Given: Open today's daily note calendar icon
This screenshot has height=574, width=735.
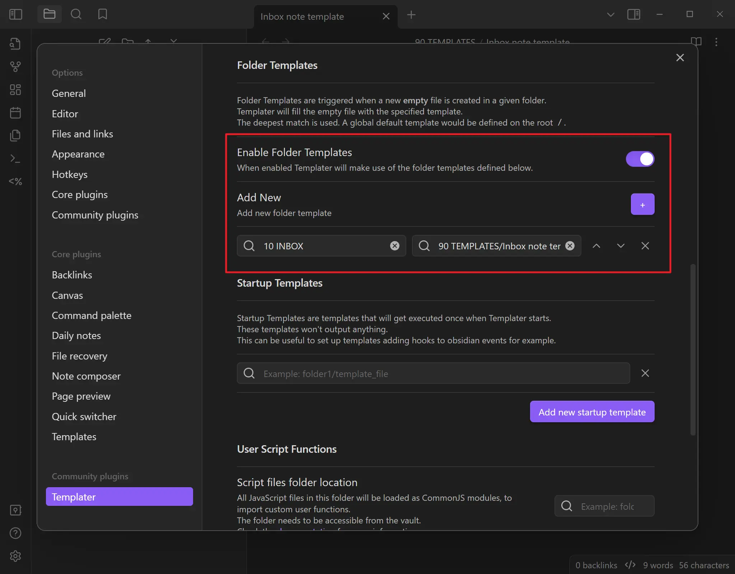Looking at the screenshot, I should [15, 113].
